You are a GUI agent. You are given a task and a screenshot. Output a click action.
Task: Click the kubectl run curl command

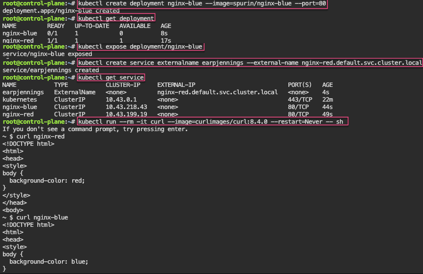click(212, 121)
